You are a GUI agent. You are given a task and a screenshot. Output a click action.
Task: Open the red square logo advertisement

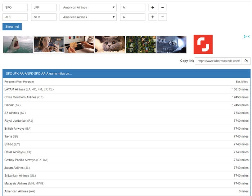[x=203, y=44]
